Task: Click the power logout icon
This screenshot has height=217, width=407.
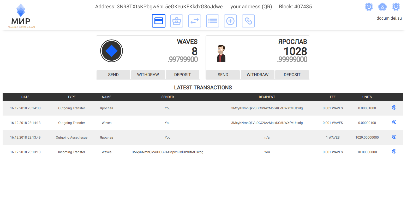Action: pyautogui.click(x=396, y=7)
